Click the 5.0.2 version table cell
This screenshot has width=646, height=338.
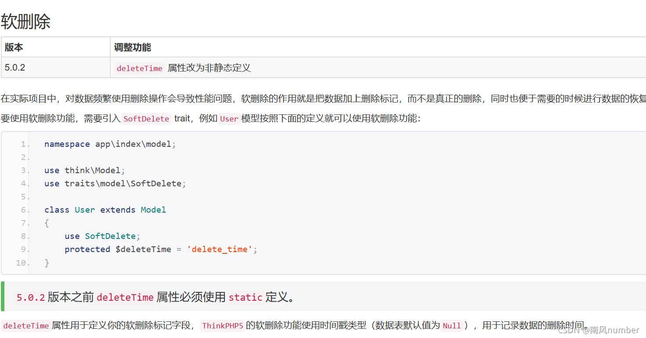click(x=55, y=68)
